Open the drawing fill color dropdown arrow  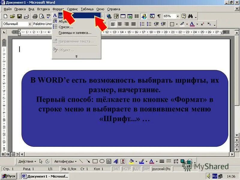tap(136, 161)
